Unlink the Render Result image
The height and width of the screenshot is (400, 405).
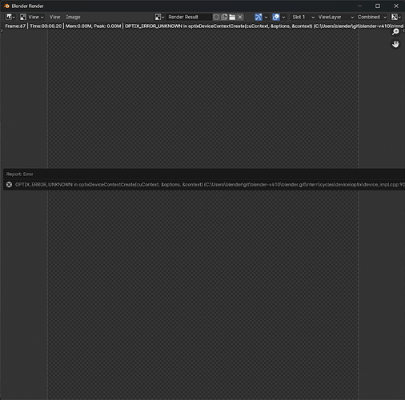(240, 17)
